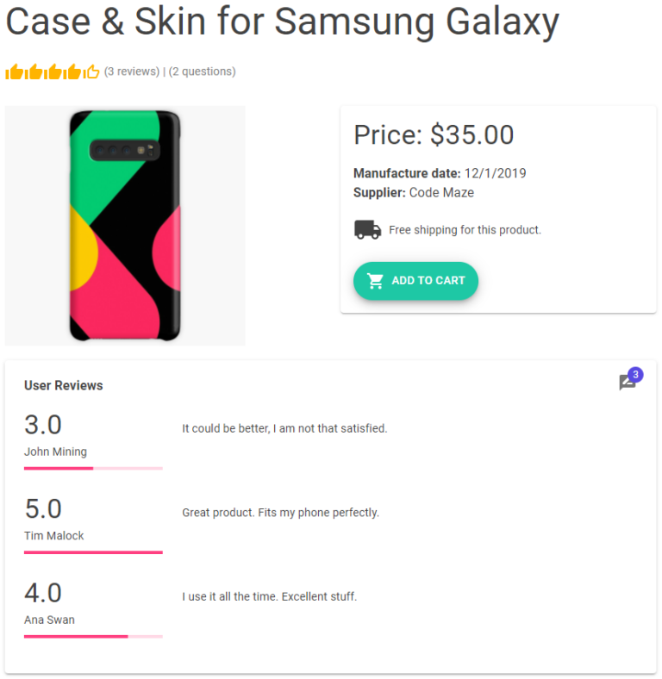Click Ana Swan's rating progress bar
The width and height of the screenshot is (662, 679).
click(93, 637)
